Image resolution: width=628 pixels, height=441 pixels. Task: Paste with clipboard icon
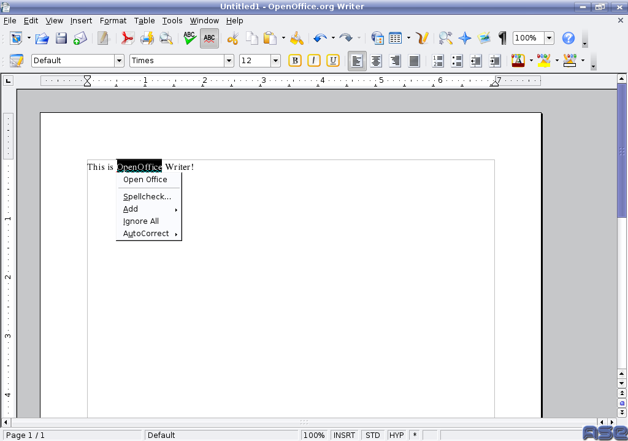(270, 38)
